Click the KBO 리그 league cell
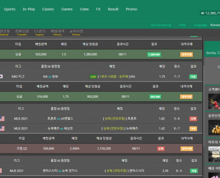 (x=18, y=77)
